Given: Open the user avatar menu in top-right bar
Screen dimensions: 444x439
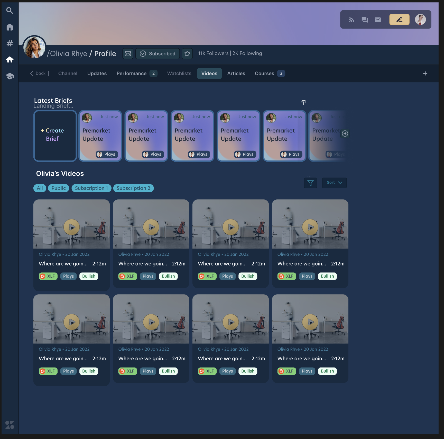Looking at the screenshot, I should [x=420, y=20].
